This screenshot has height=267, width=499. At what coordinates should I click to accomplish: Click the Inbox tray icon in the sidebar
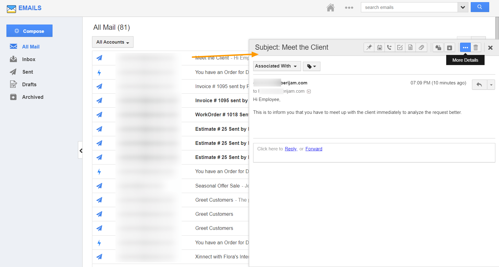(13, 59)
